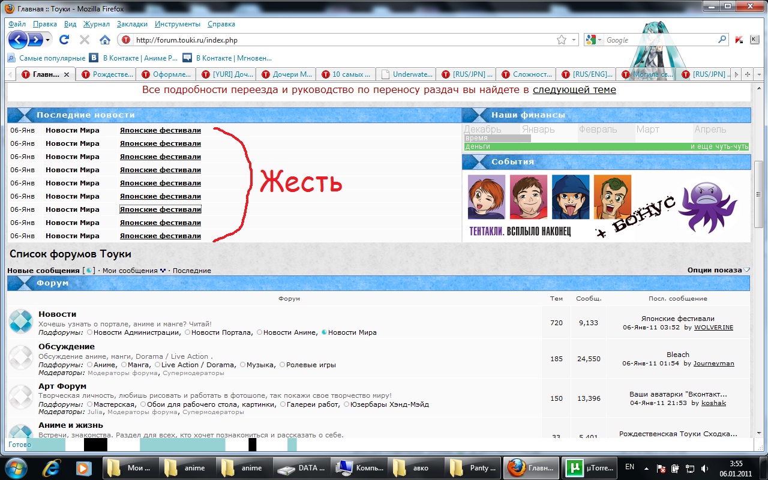Open the Journeyman user profile link
The height and width of the screenshot is (480, 768).
tap(714, 364)
